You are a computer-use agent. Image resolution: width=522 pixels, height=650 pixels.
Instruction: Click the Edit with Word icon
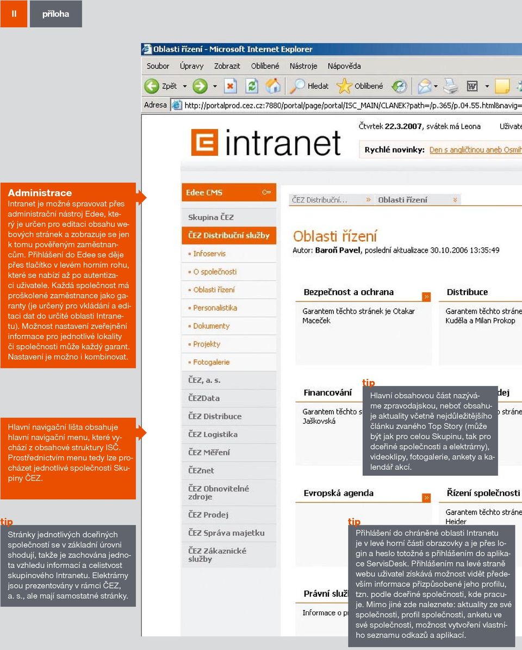pyautogui.click(x=472, y=86)
